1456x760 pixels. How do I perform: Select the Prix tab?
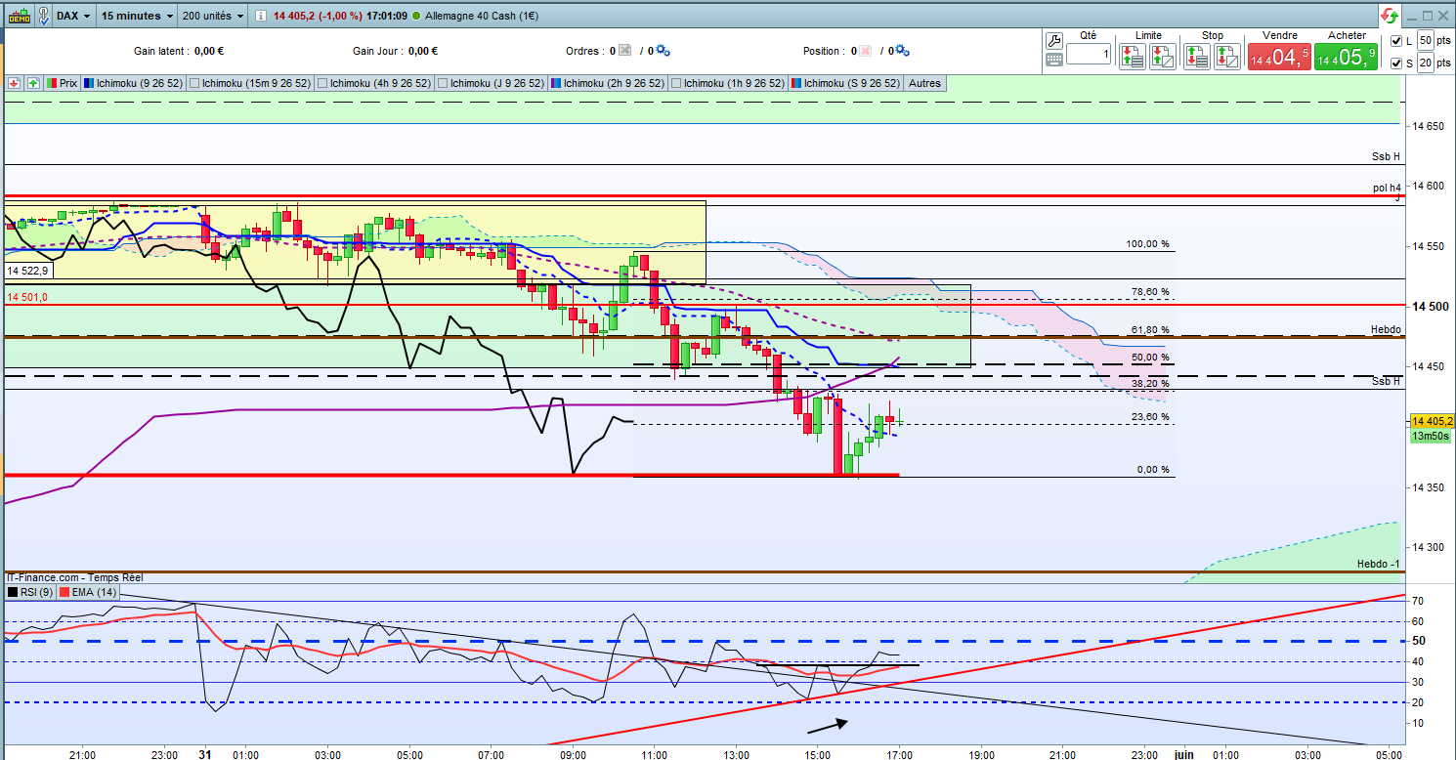pyautogui.click(x=62, y=83)
